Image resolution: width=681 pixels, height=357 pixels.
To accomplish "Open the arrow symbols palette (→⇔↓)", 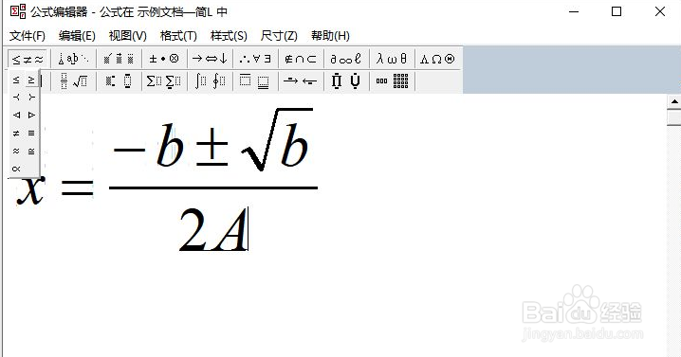I will 210,59.
